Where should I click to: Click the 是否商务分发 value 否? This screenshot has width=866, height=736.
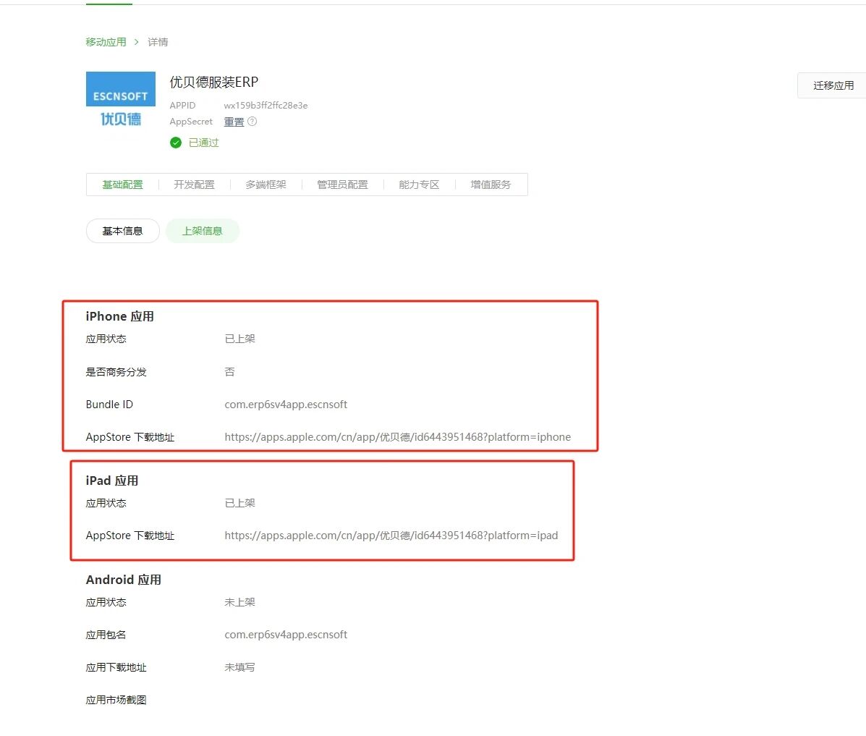point(229,372)
